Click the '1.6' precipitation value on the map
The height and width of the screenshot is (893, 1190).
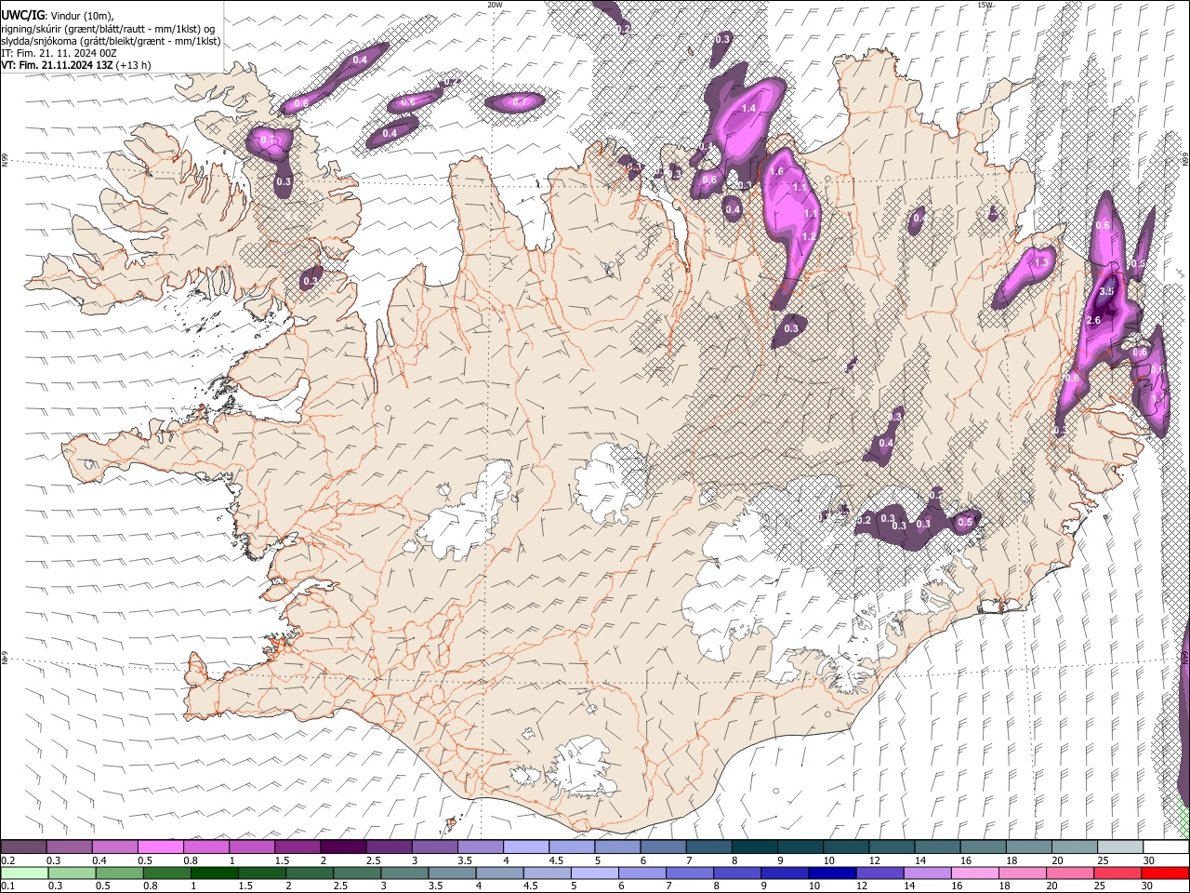click(777, 171)
